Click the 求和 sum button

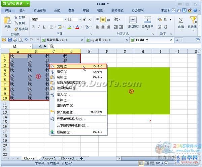pos(181,24)
